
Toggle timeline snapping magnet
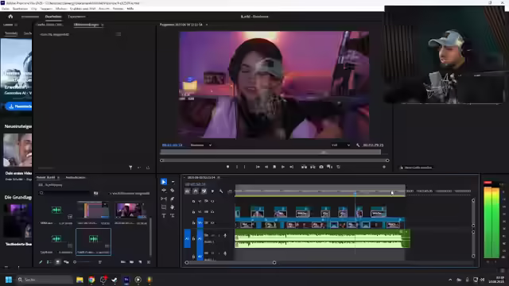pyautogui.click(x=196, y=191)
